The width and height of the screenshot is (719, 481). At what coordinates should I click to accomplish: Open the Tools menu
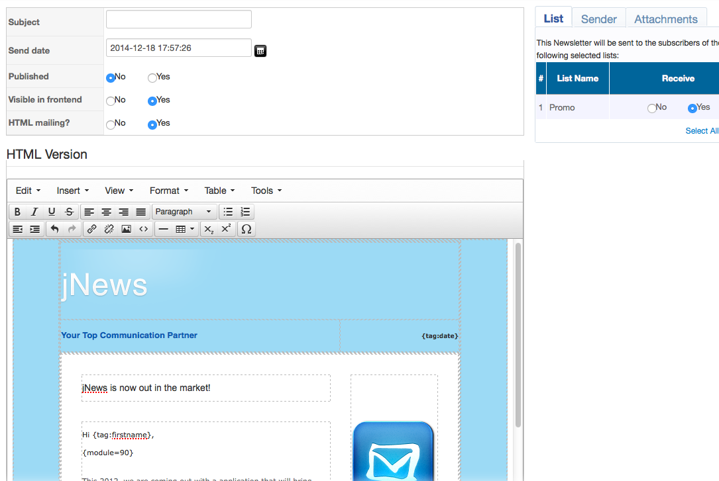point(266,191)
